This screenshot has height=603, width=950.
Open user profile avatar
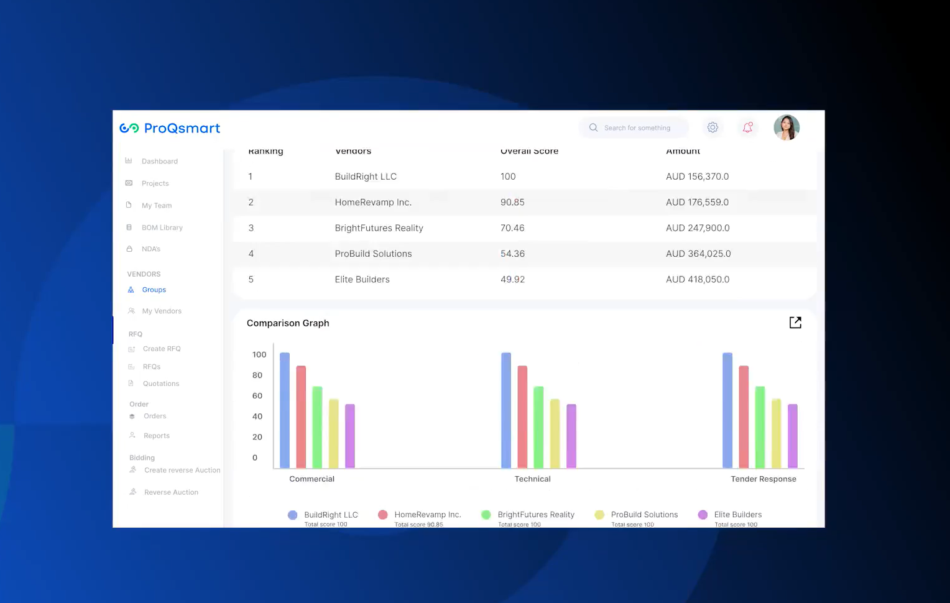point(786,127)
